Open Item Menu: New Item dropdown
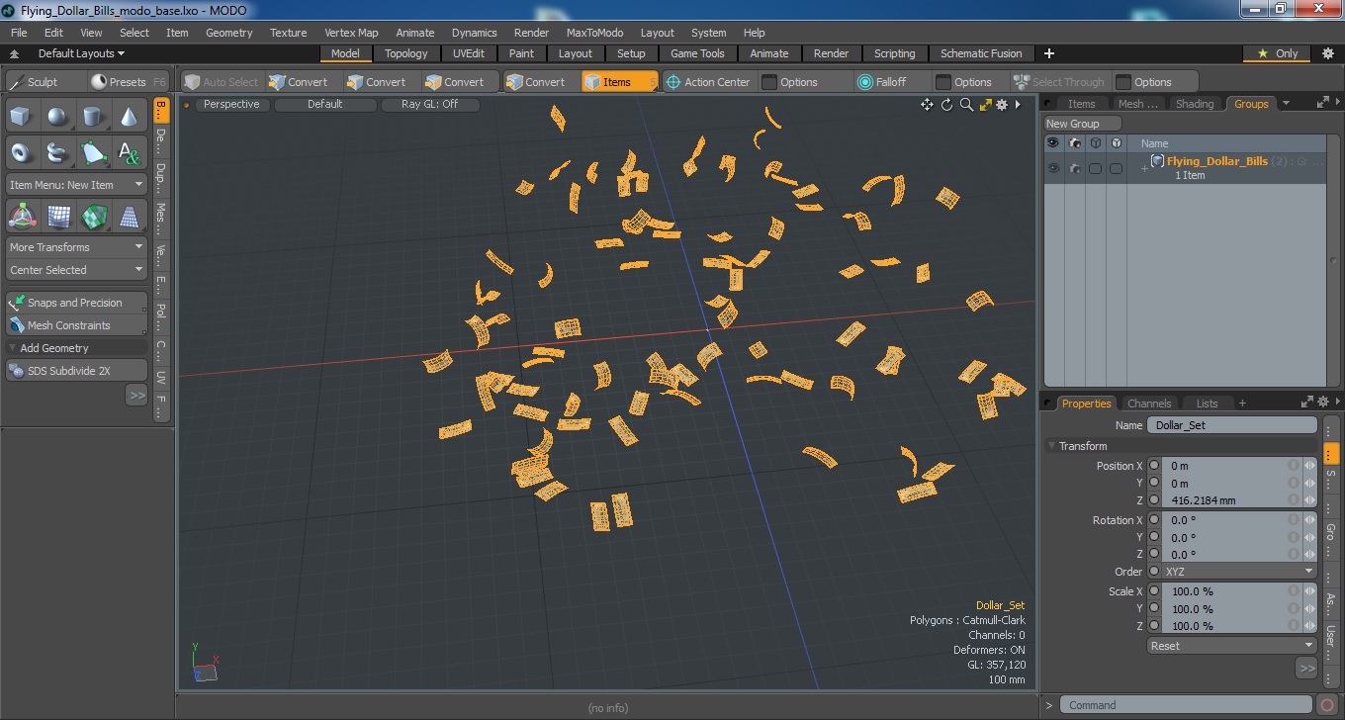1345x720 pixels. coord(76,185)
